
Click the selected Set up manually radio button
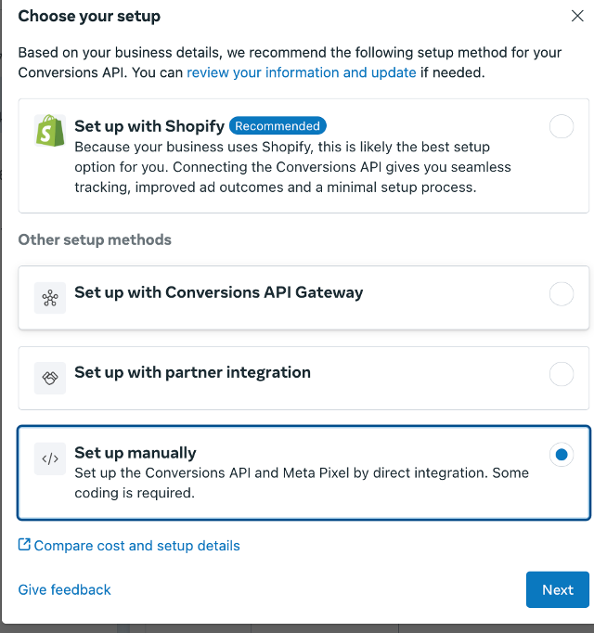[562, 455]
